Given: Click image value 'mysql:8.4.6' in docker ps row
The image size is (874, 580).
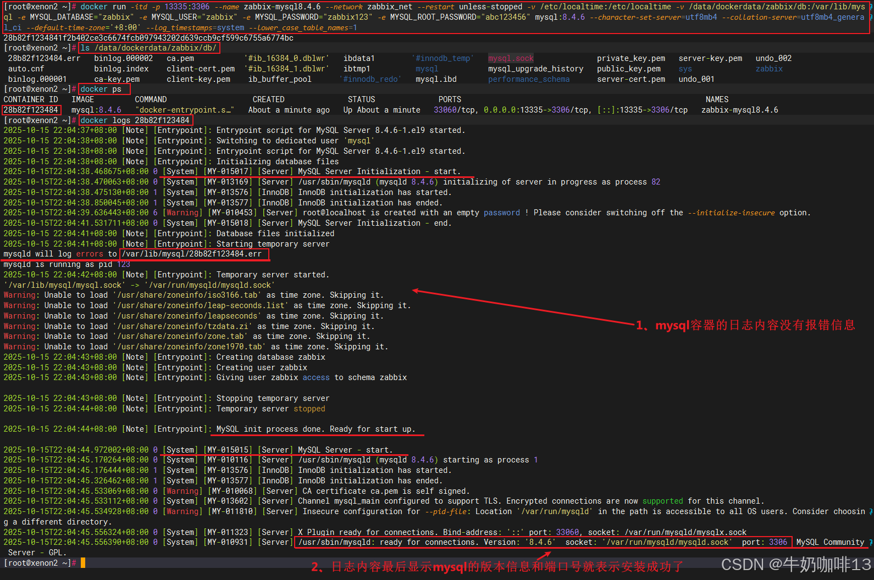Looking at the screenshot, I should click(96, 110).
